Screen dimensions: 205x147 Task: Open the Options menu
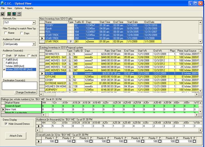coord(19,8)
